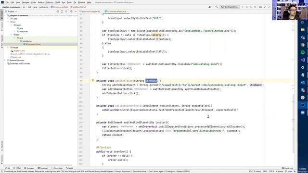Open the bottom Build tool window tab
The width and height of the screenshot is (308, 173).
(x=69, y=168)
